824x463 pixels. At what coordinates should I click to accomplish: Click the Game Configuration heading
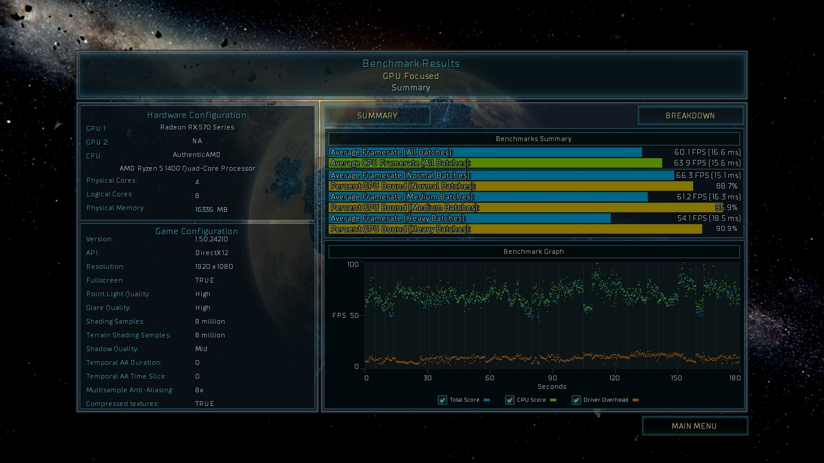coord(197,231)
